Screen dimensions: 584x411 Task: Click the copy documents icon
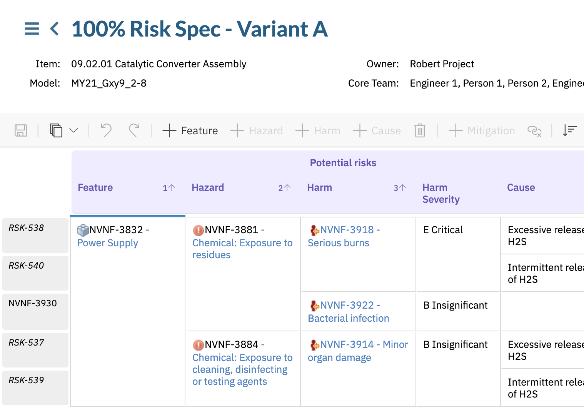tap(56, 131)
